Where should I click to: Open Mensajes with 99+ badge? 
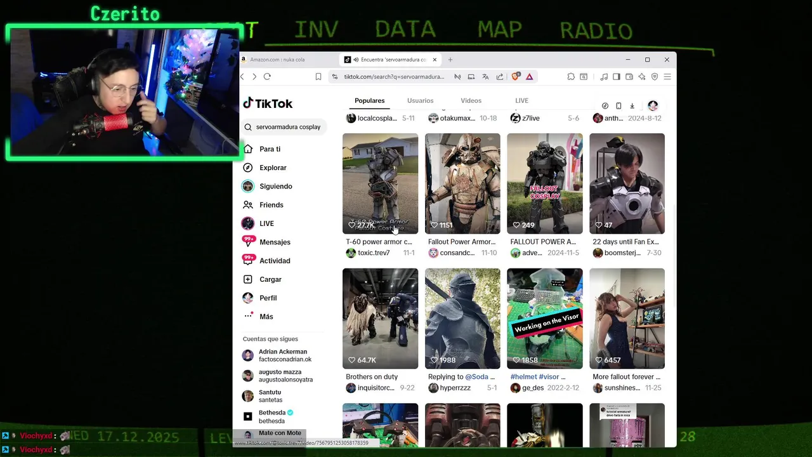point(275,242)
